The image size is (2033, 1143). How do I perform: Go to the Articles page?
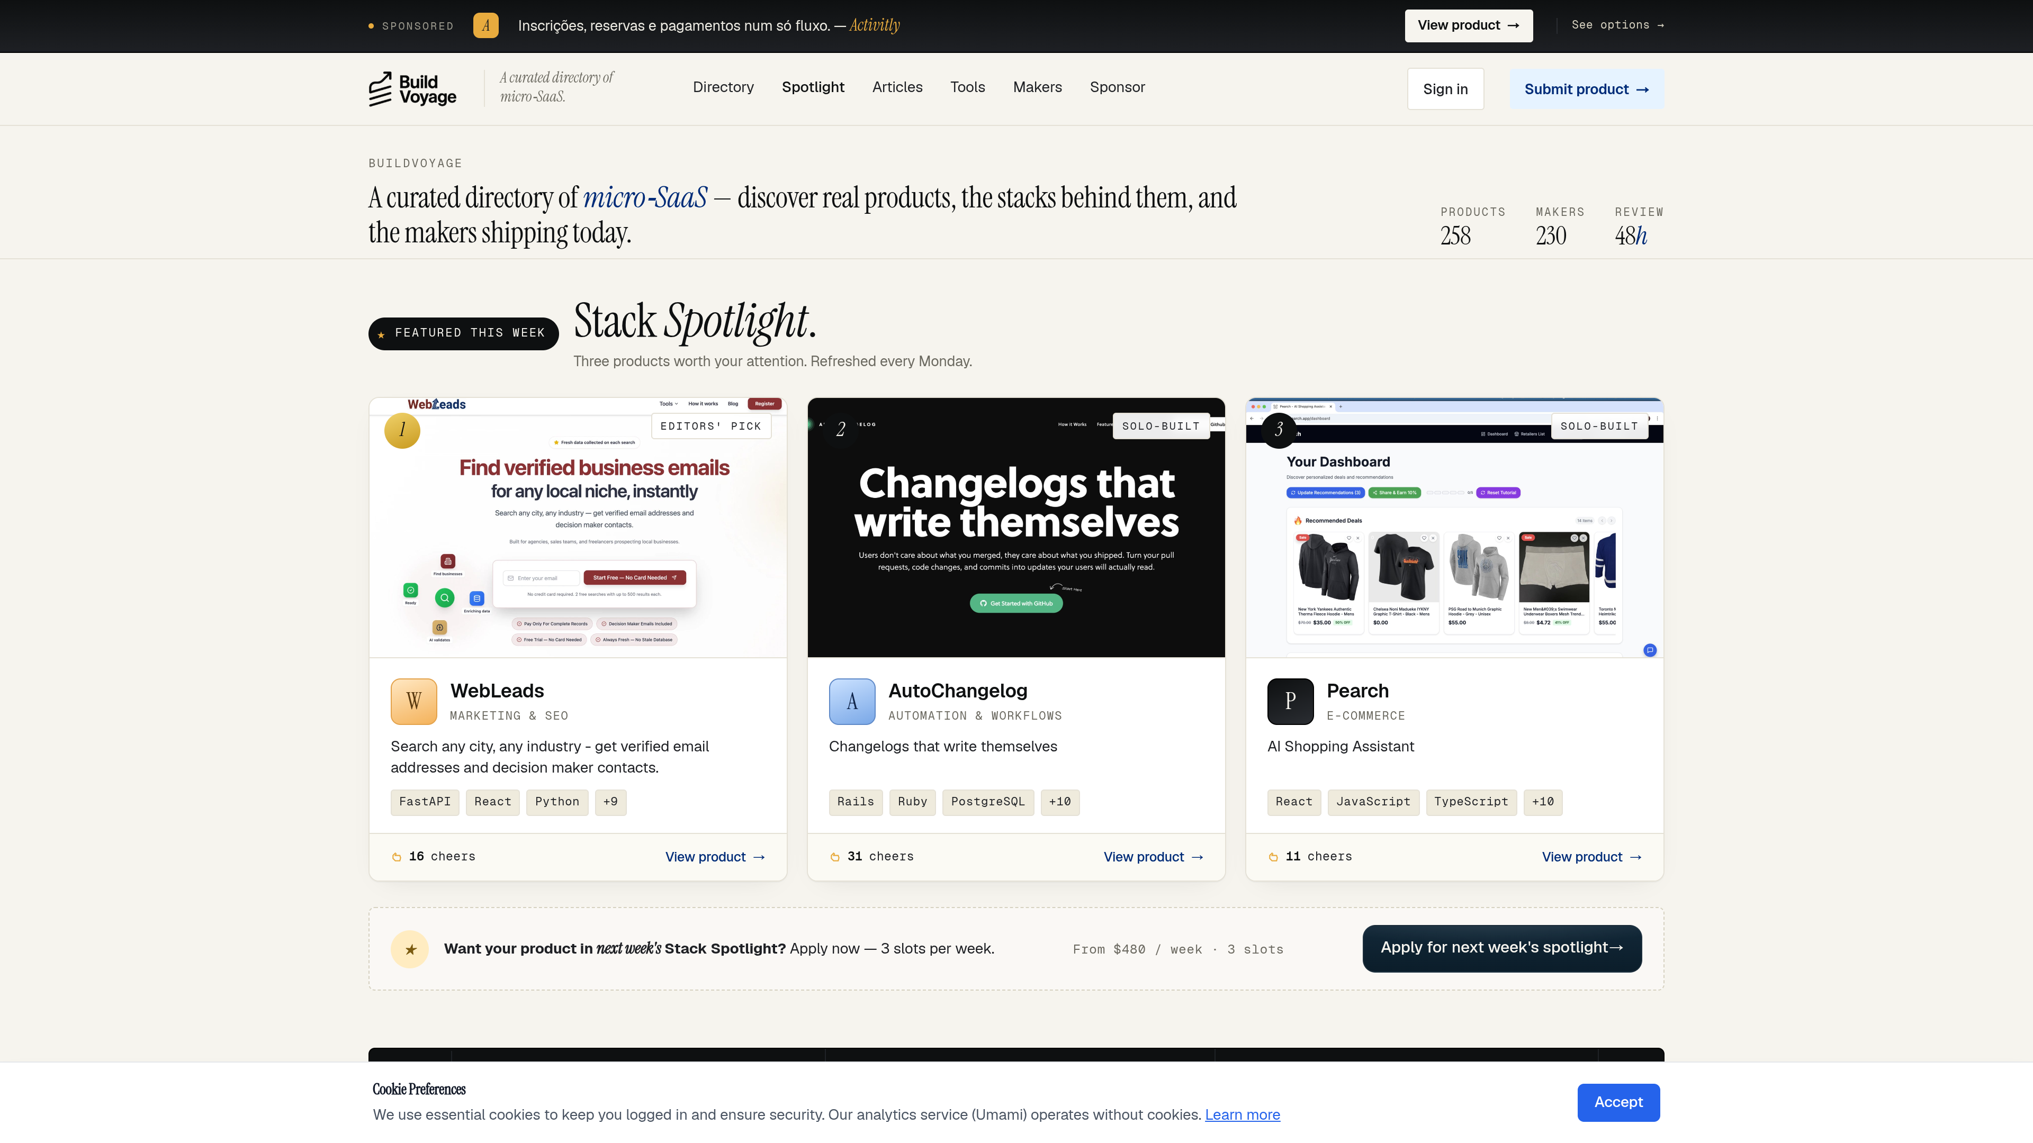[897, 87]
